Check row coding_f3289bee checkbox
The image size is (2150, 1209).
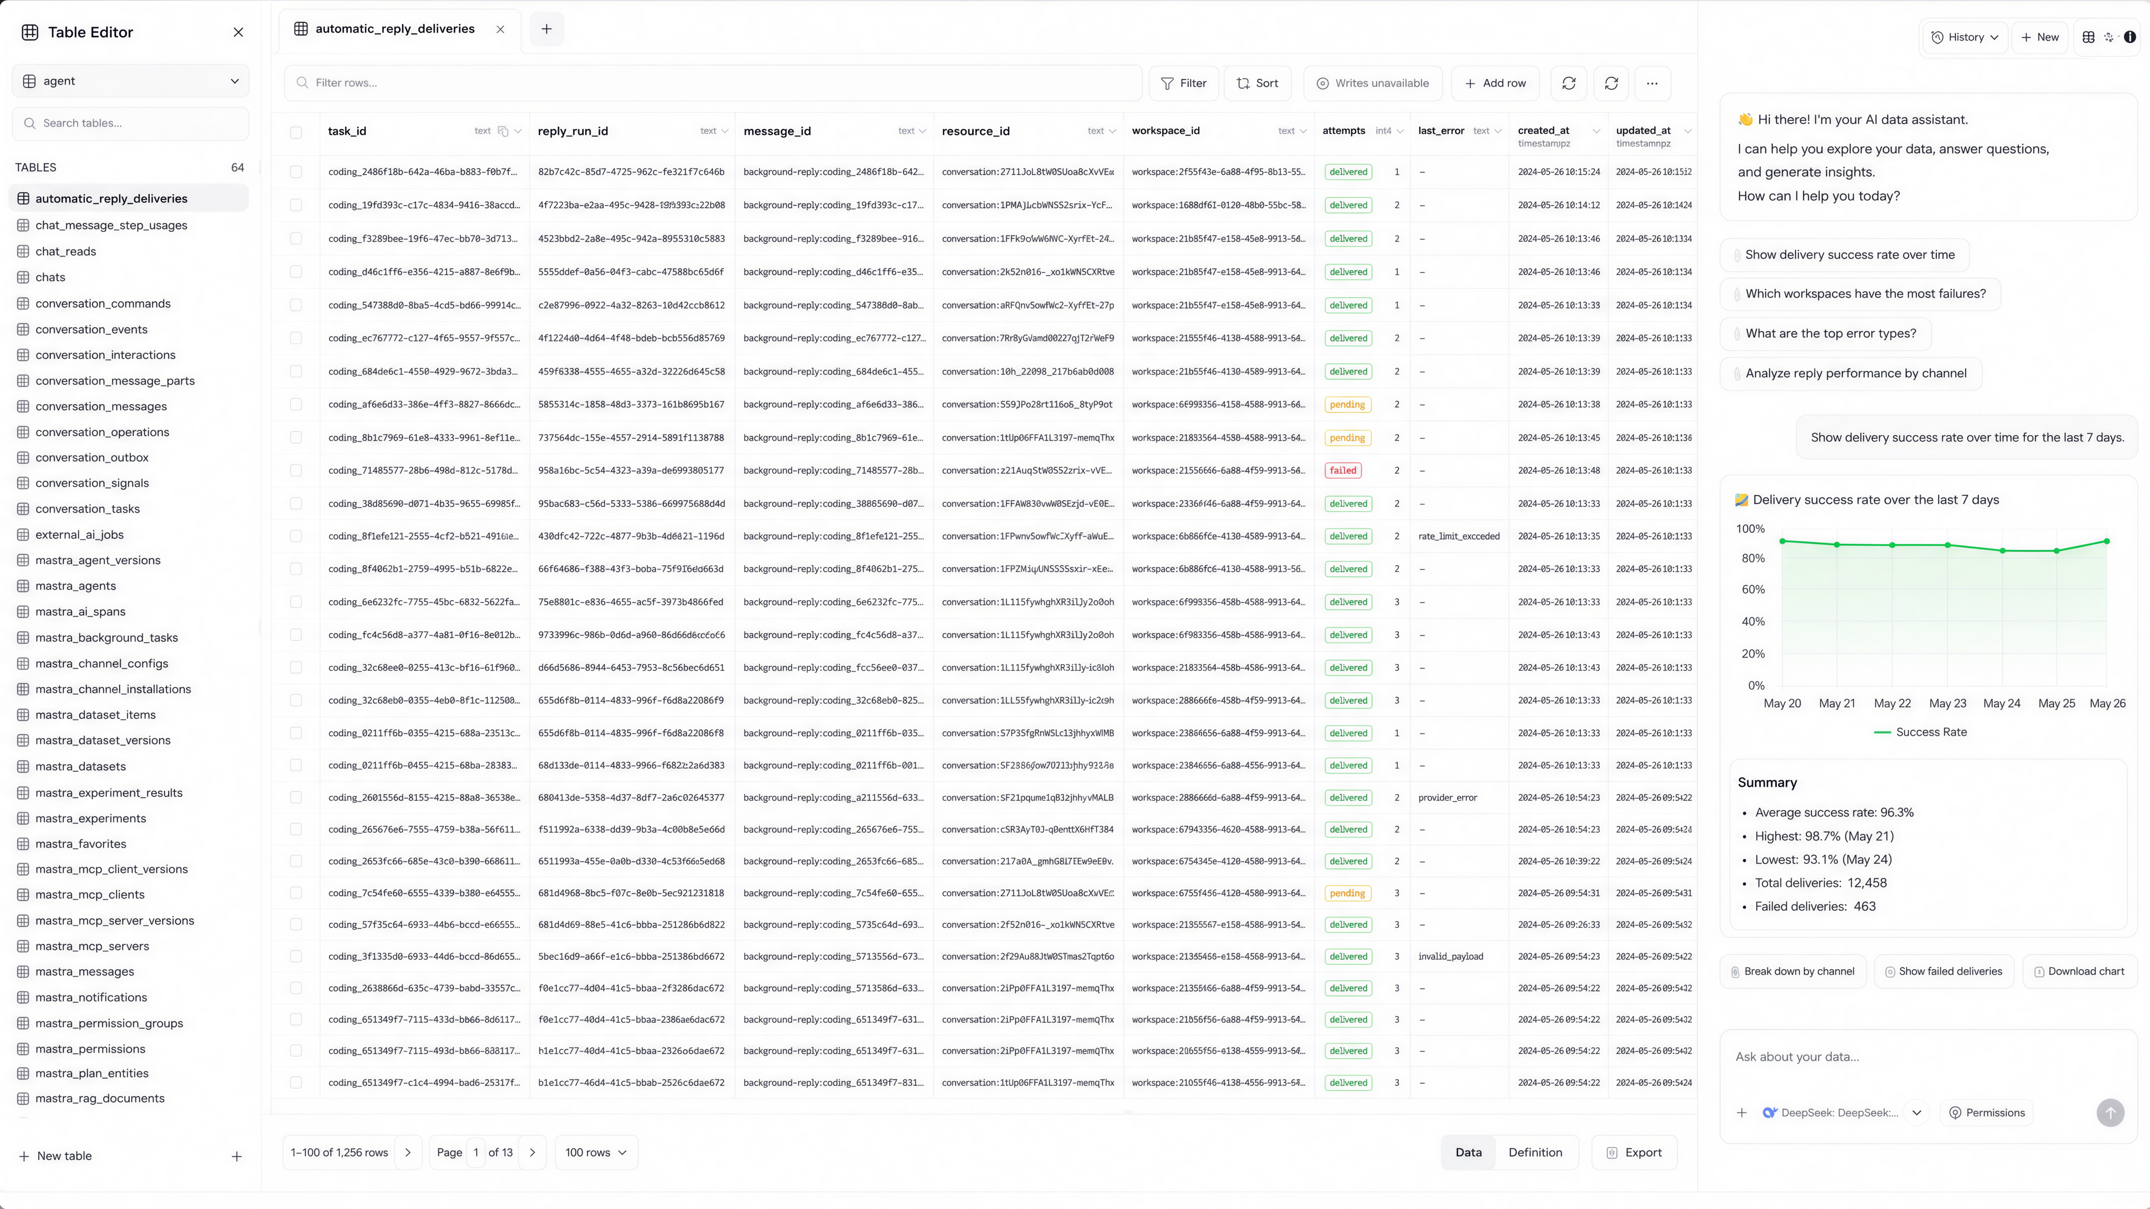point(296,239)
